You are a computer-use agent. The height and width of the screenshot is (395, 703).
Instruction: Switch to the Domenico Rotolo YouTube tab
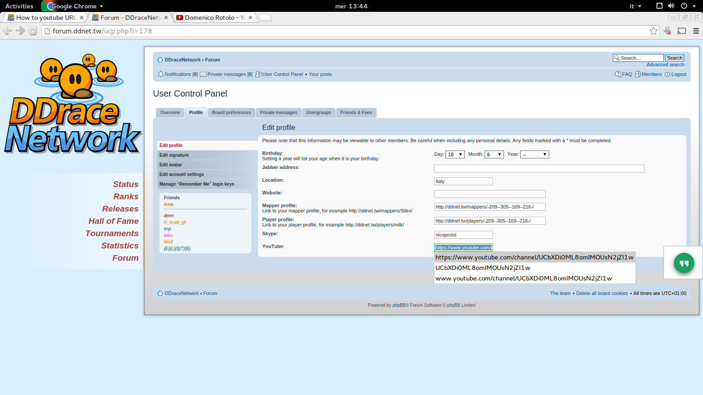[213, 18]
